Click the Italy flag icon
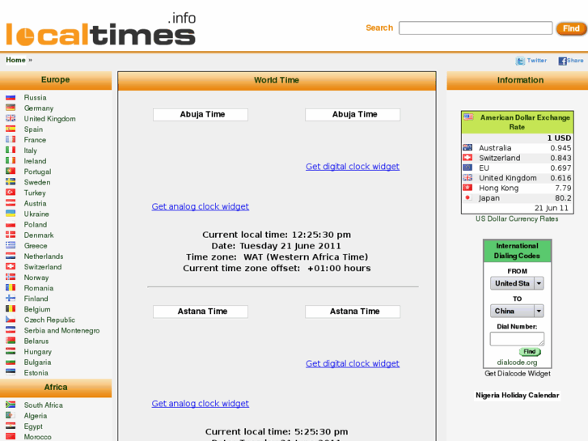Viewport: 588px width, 441px height. pyautogui.click(x=11, y=151)
